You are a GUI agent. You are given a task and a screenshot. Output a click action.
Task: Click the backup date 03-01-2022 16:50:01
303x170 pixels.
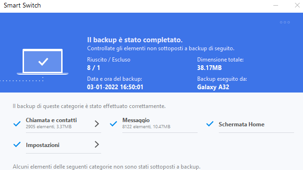coord(115,87)
